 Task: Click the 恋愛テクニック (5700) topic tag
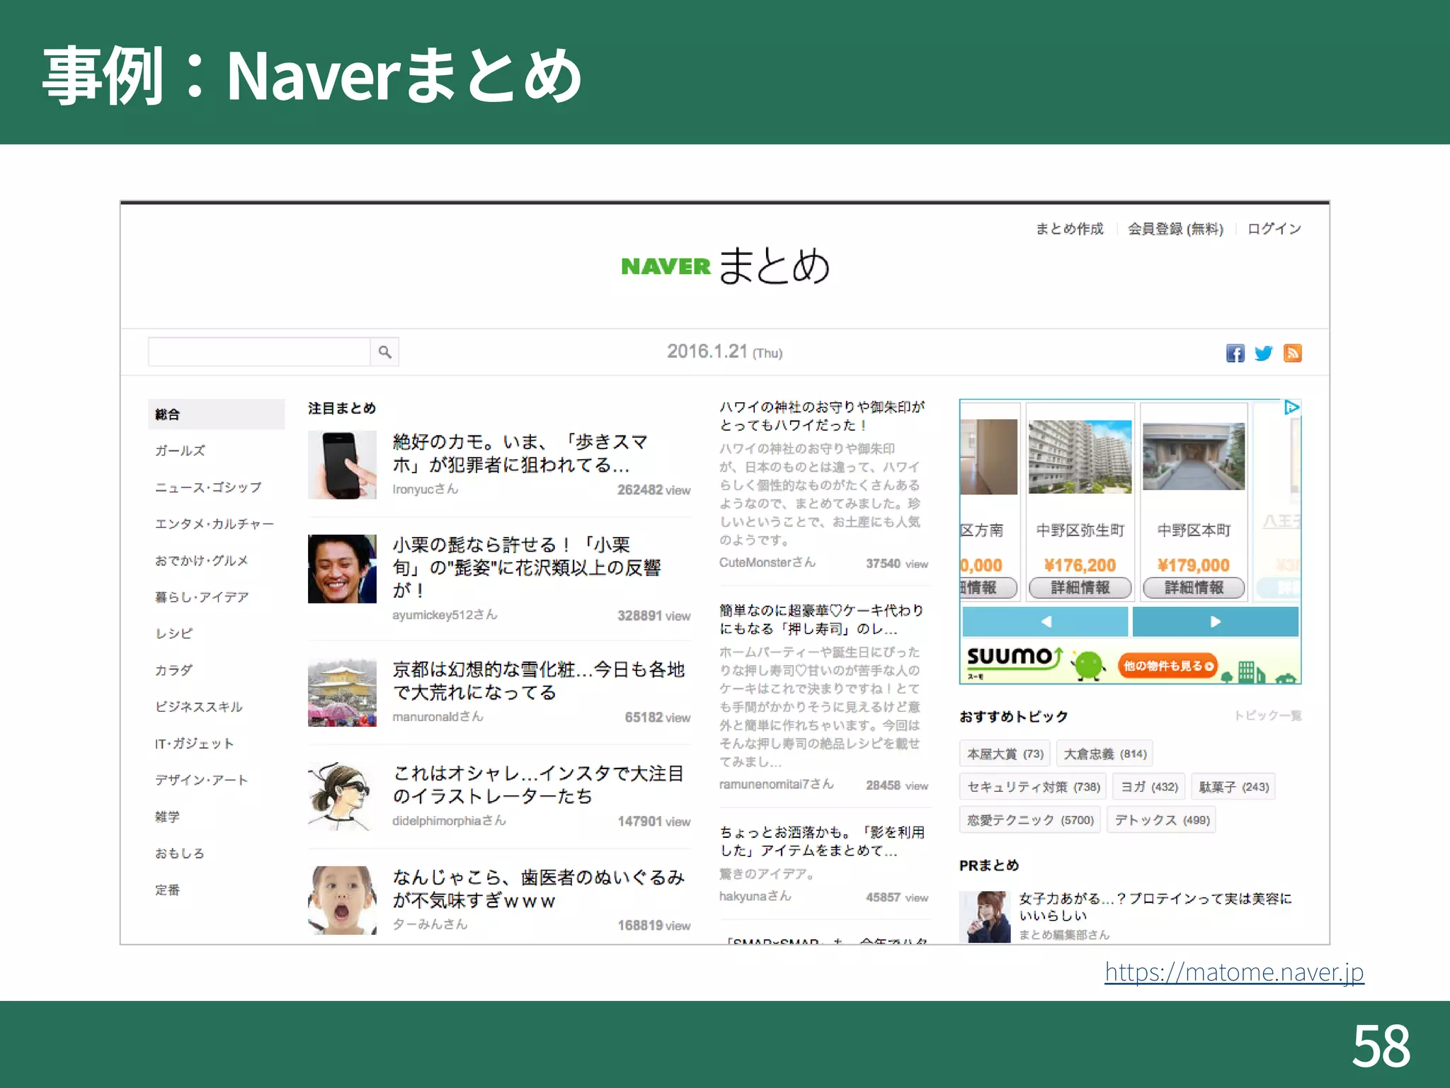click(1030, 820)
